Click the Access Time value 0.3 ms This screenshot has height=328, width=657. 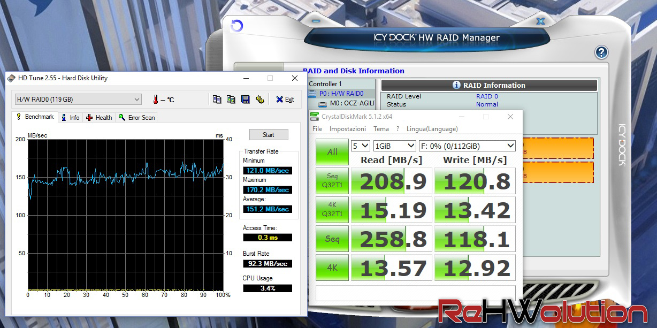click(x=268, y=238)
